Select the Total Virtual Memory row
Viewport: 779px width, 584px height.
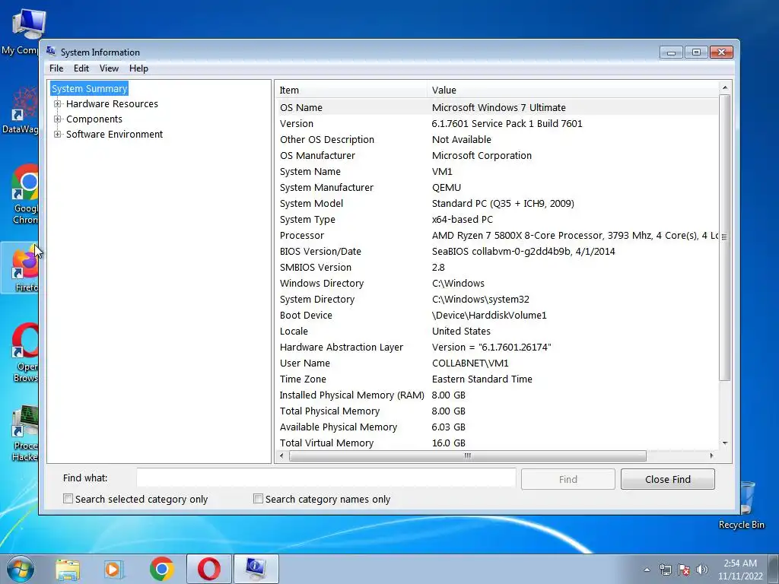[x=496, y=443]
